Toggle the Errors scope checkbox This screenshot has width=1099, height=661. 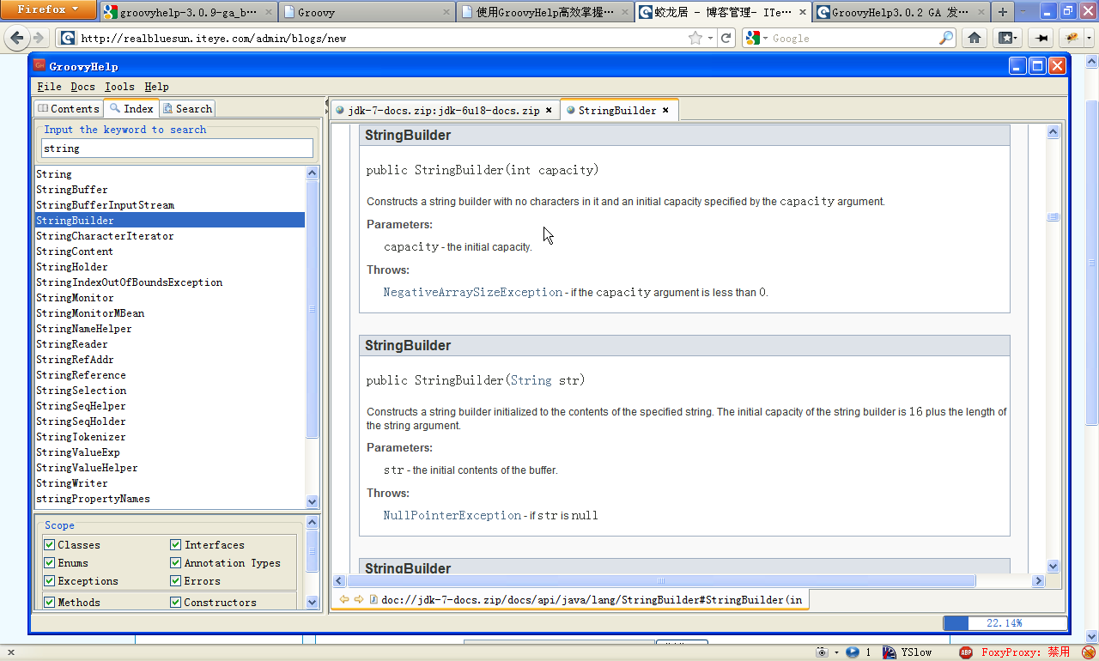point(176,580)
